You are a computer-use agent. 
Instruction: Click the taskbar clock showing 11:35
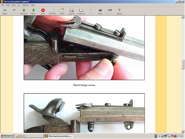tap(180, 136)
